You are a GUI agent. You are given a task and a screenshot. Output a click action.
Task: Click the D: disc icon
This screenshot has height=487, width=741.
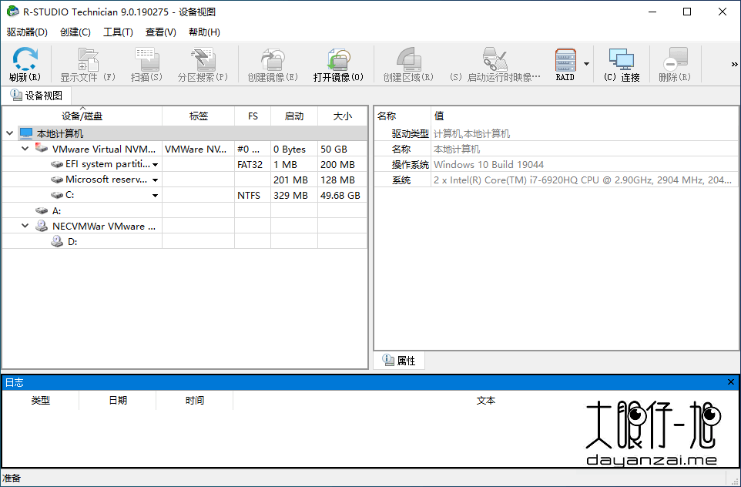(x=57, y=241)
